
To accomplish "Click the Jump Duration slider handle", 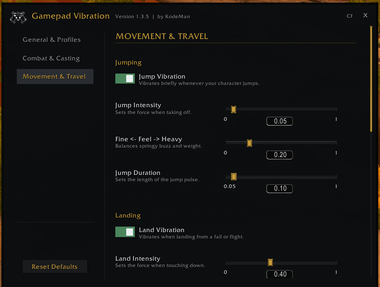I will click(x=234, y=177).
